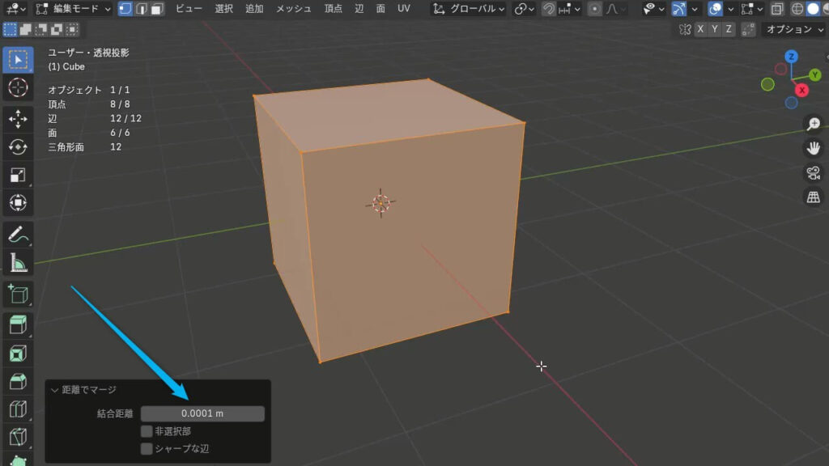This screenshot has width=829, height=466.
Task: Open the オプション dropdown
Action: [795, 30]
